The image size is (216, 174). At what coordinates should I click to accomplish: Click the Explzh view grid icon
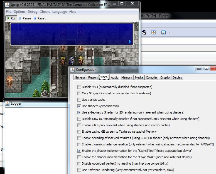[x=163, y=32]
